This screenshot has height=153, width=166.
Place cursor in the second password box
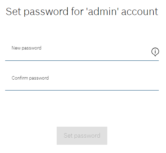[82, 82]
